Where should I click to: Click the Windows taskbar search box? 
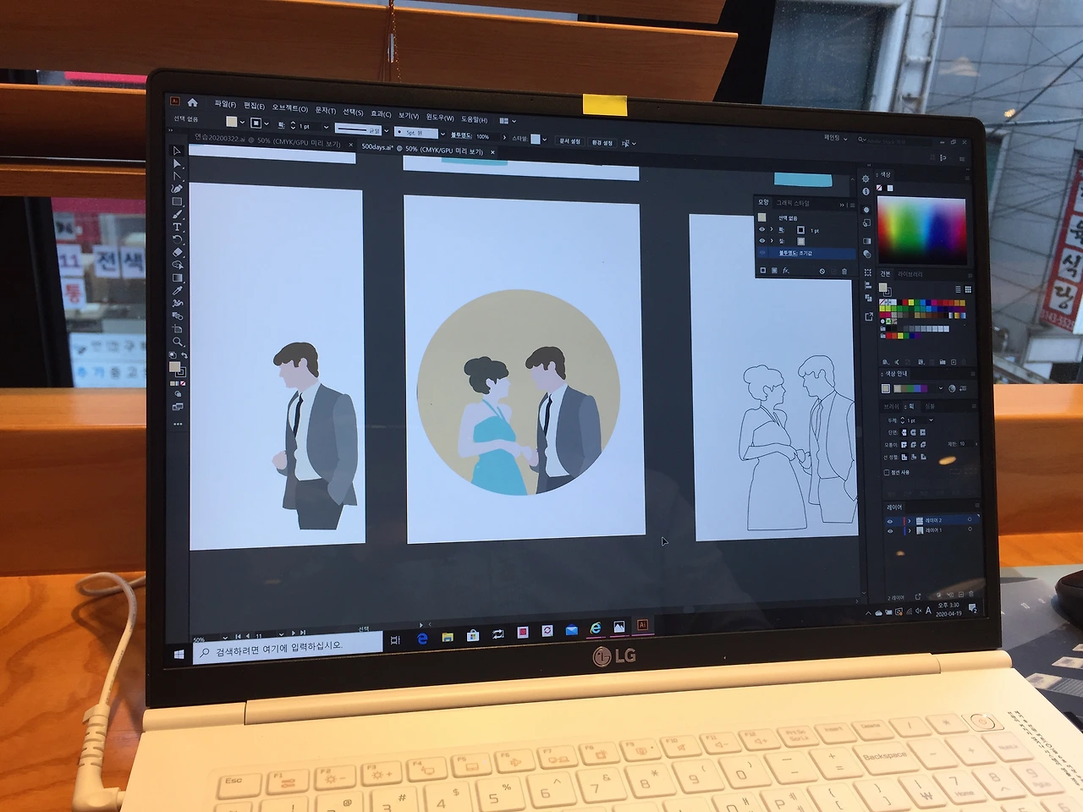tap(289, 648)
